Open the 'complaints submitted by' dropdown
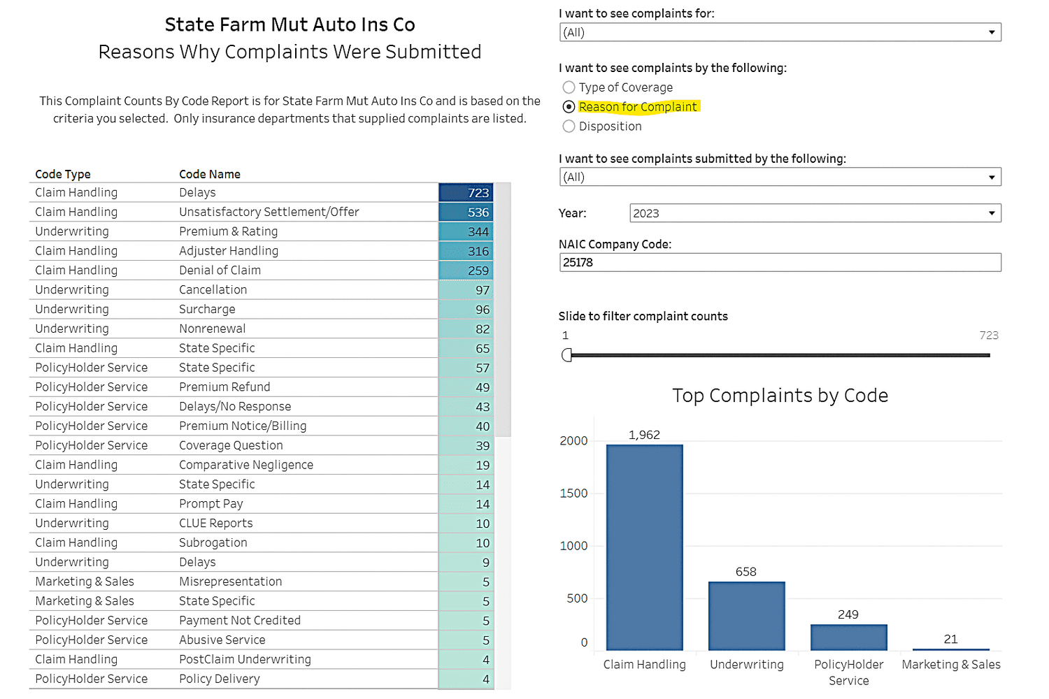This screenshot has height=699, width=1049. (x=780, y=177)
